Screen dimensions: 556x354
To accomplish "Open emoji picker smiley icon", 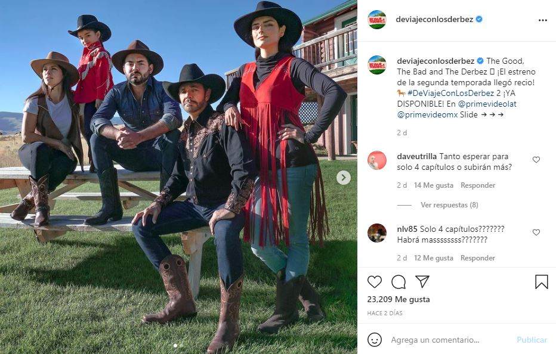I will (x=375, y=340).
